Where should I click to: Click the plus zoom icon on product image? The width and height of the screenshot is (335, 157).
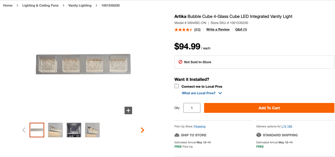click(128, 111)
